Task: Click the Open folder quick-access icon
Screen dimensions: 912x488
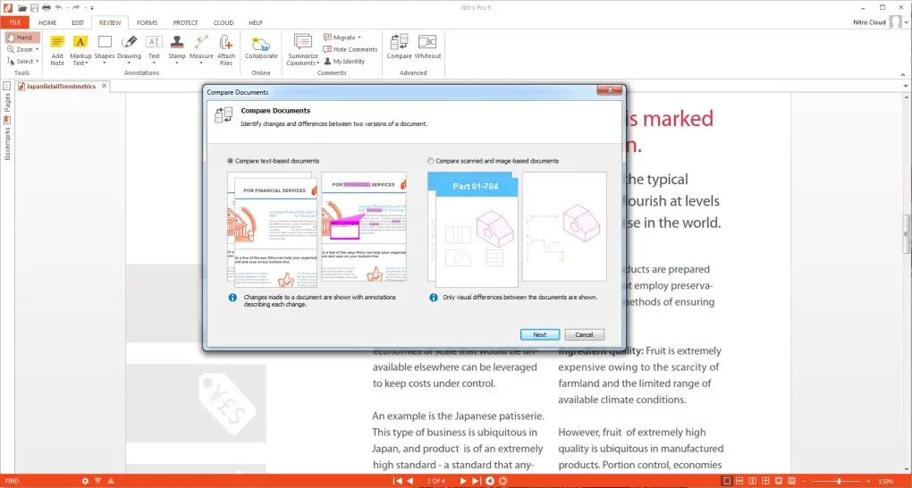Action: (x=22, y=7)
